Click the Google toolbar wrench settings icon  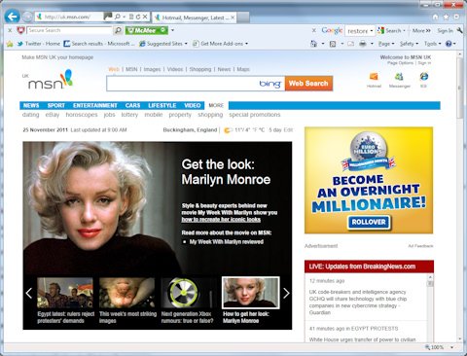pos(460,30)
